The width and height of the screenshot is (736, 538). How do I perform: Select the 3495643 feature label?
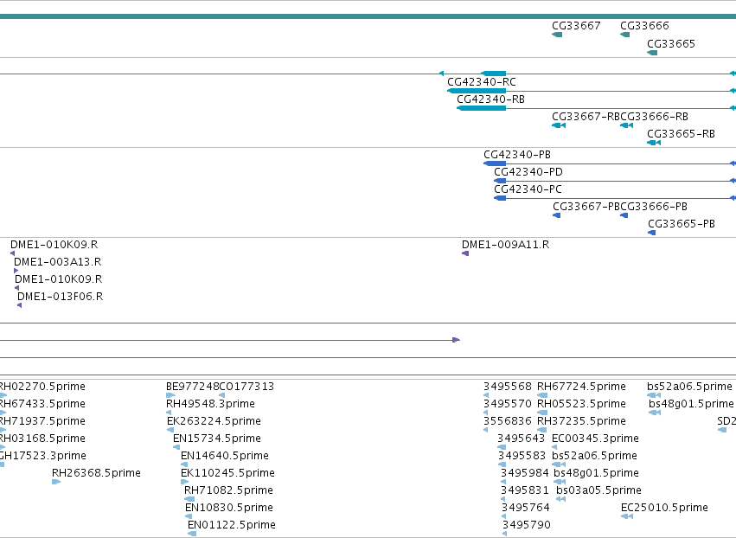tap(521, 439)
